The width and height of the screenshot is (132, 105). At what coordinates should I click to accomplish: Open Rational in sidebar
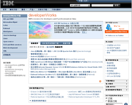click(x=15, y=28)
